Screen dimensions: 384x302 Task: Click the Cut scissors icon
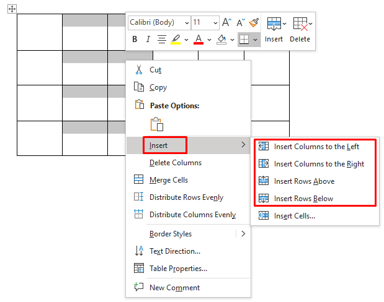pyautogui.click(x=139, y=70)
